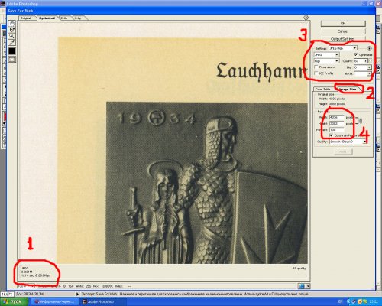Click the Apply button under Image Size

343,151
